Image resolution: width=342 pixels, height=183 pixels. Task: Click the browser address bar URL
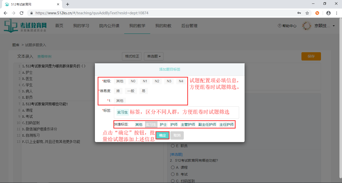92,13
